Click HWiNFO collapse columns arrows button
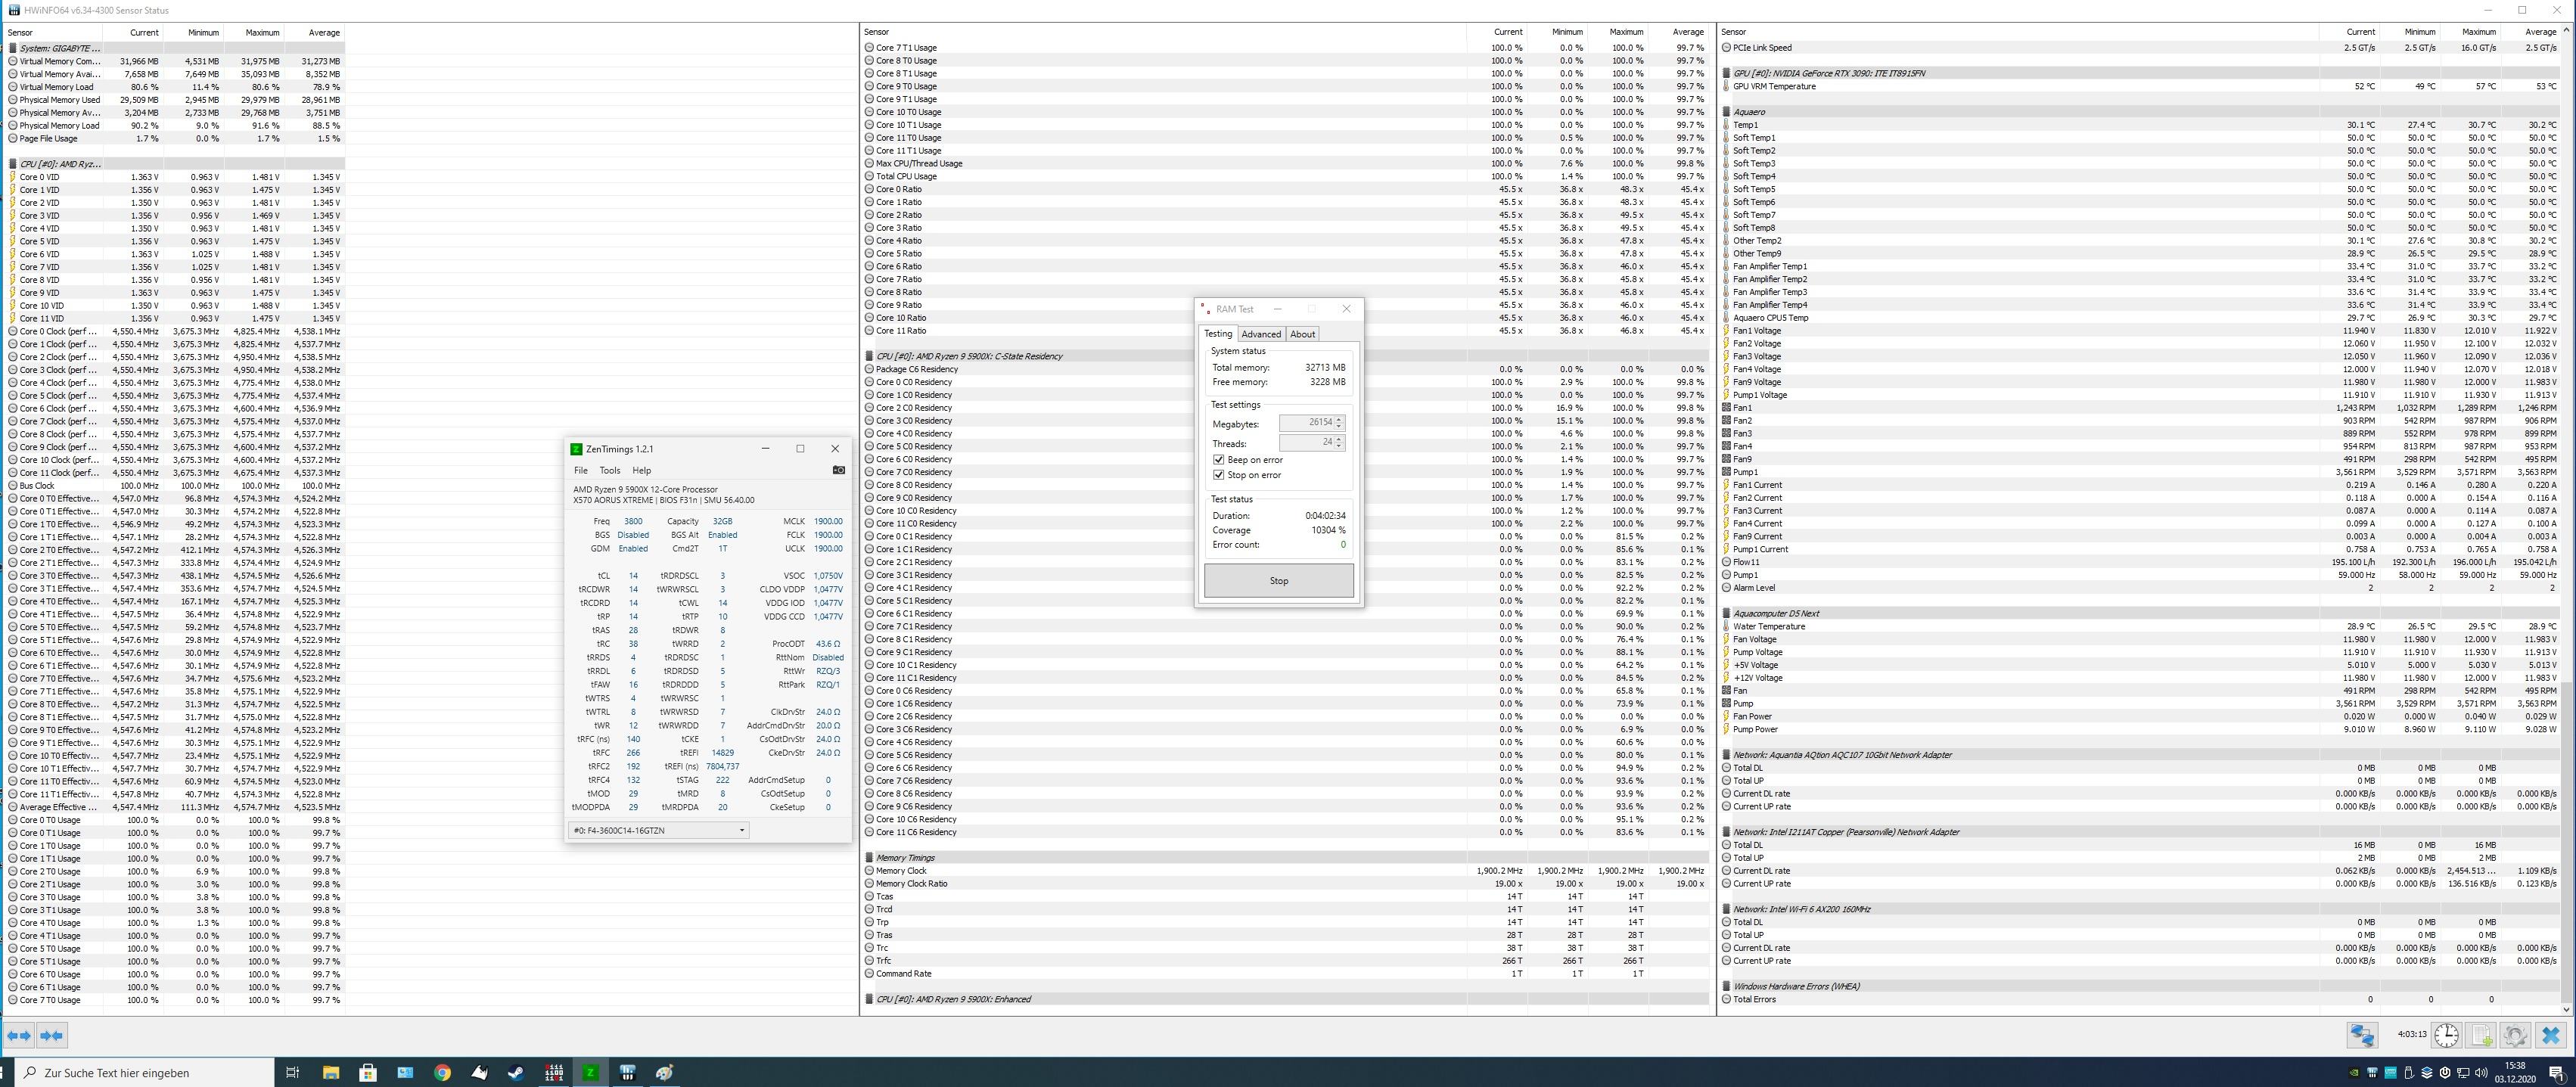Screen dimensions: 2576x1087 coord(52,1035)
